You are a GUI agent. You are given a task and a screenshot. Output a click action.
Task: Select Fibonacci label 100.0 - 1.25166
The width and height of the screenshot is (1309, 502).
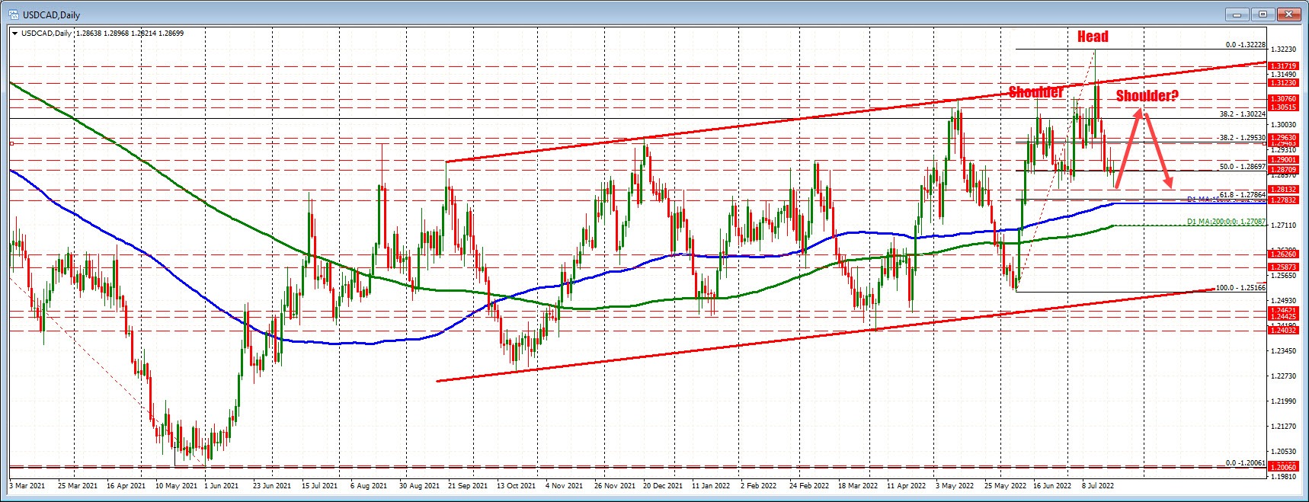point(1240,288)
